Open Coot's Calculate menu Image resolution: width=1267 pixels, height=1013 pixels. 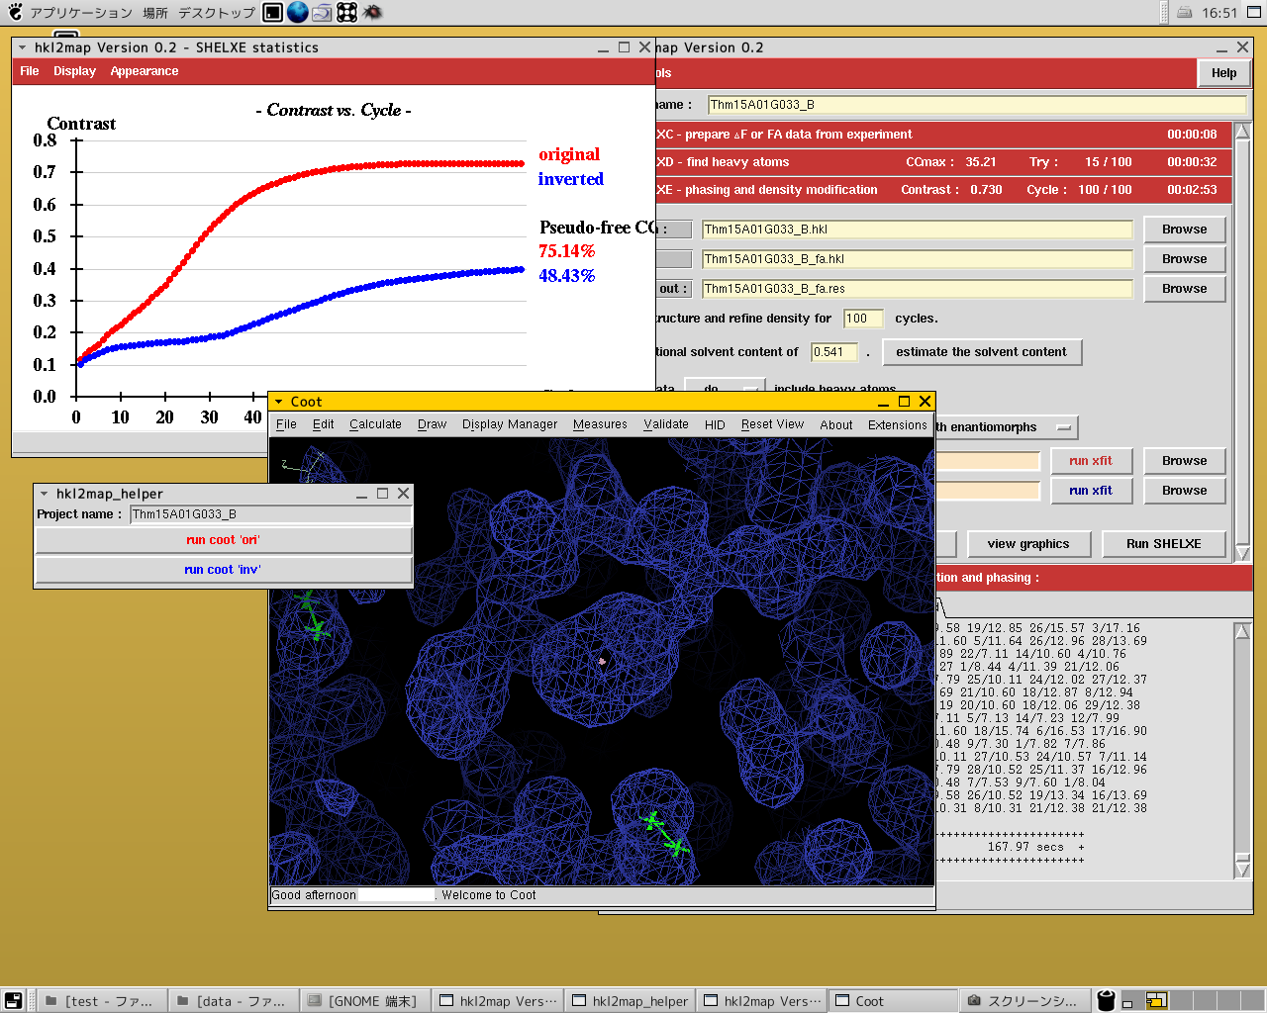[375, 424]
